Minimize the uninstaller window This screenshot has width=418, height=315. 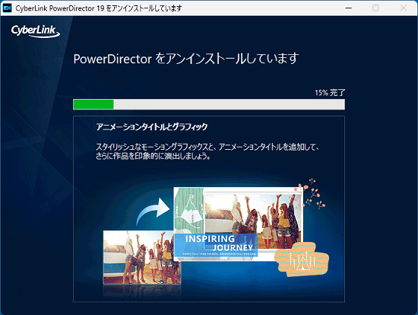(348, 8)
